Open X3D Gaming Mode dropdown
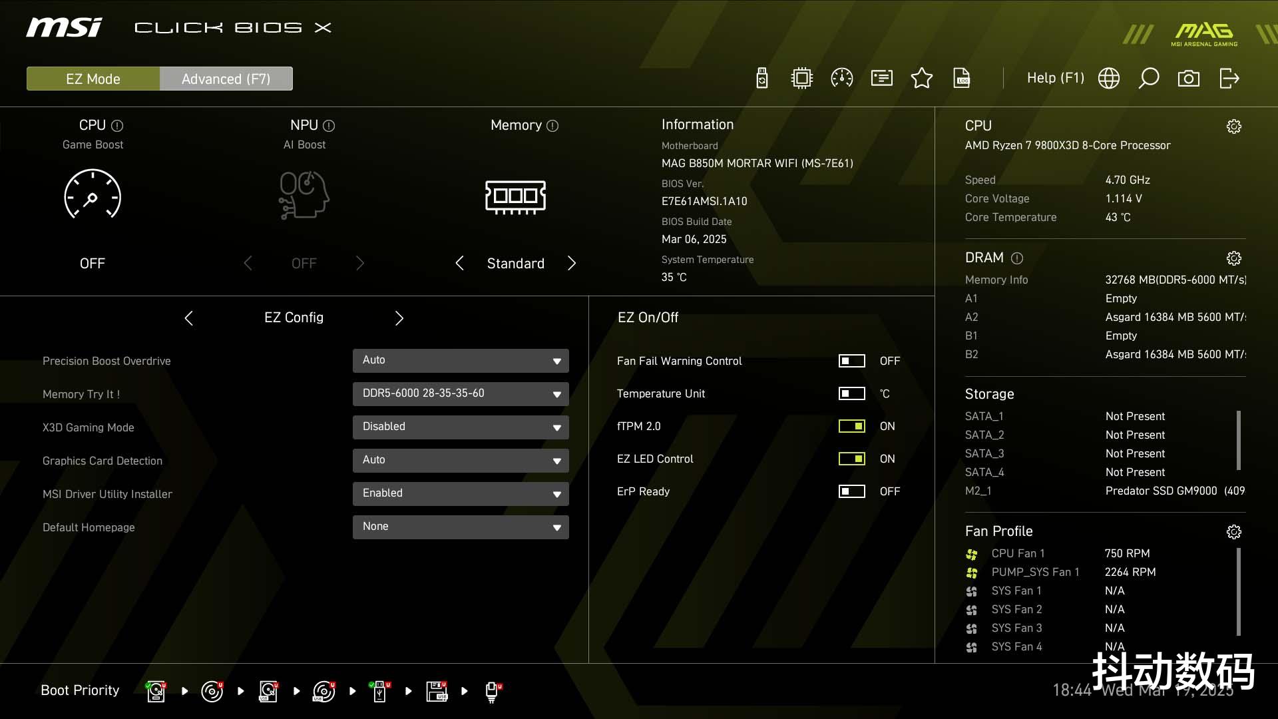This screenshot has height=719, width=1278. (x=461, y=427)
